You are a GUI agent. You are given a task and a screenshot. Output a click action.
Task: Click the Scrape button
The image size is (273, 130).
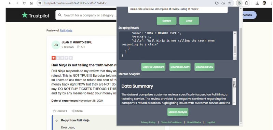(166, 21)
